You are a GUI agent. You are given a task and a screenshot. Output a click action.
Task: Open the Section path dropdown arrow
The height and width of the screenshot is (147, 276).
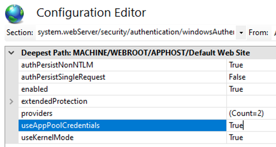pyautogui.click(x=241, y=32)
